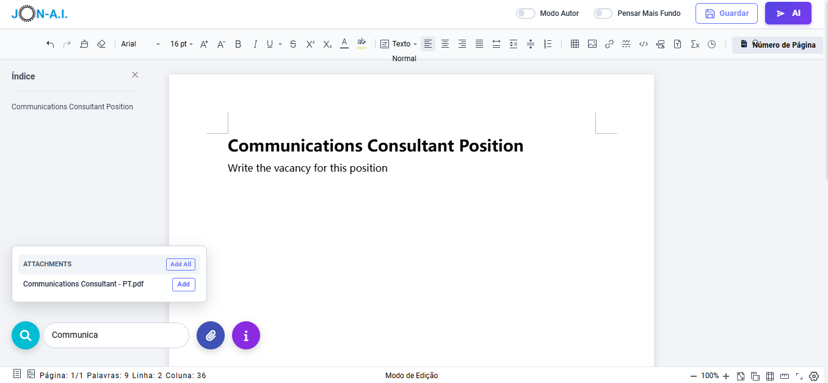Open the Texto paragraph style dropdown

[x=399, y=44]
